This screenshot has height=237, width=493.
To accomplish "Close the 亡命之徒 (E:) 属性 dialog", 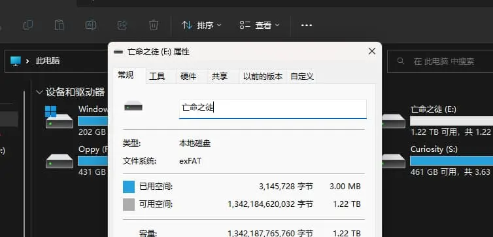I will click(372, 51).
